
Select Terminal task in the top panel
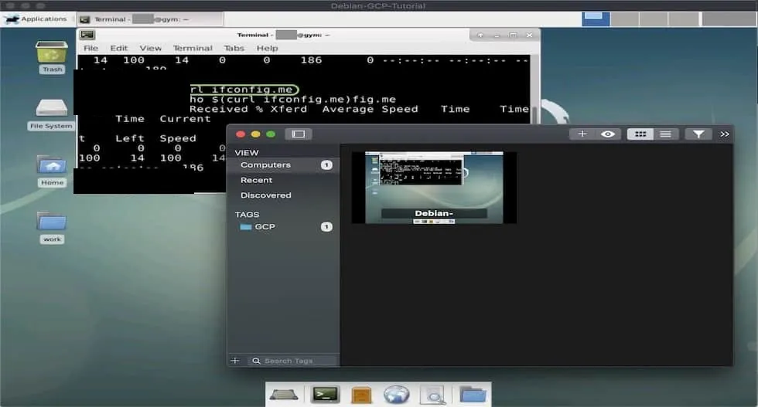150,19
